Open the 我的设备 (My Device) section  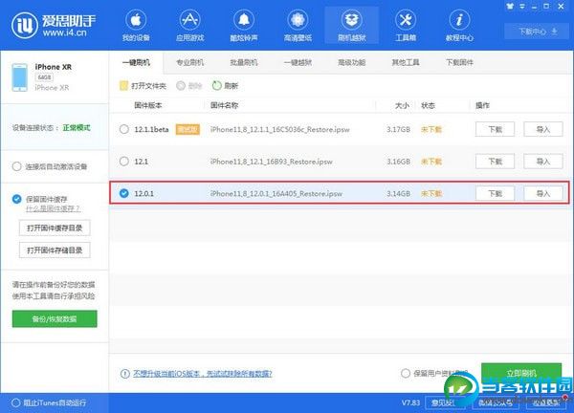point(136,26)
